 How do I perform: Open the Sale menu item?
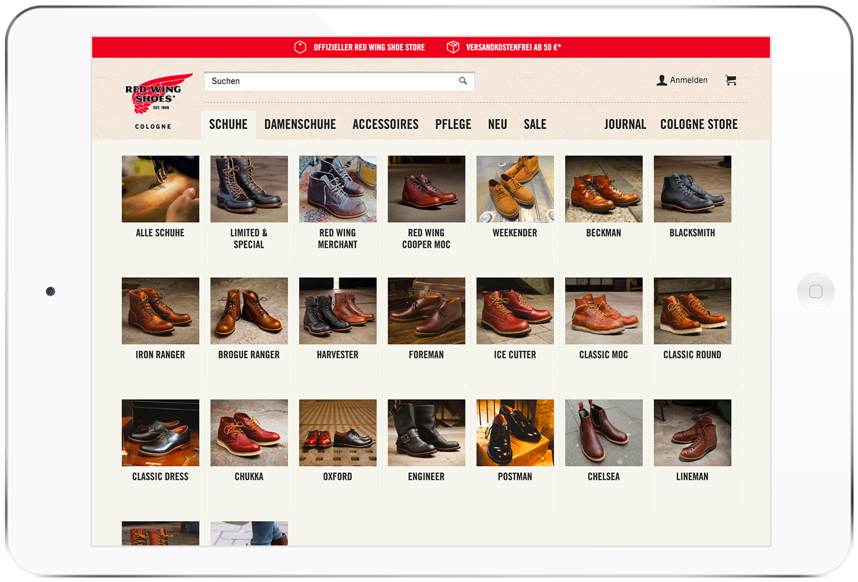click(x=535, y=125)
